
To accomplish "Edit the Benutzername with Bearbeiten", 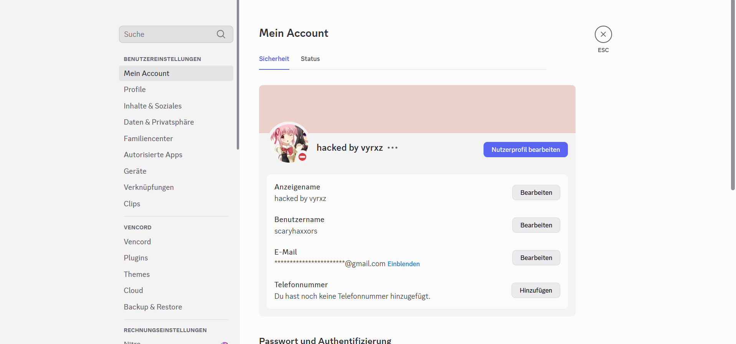I will tap(536, 225).
